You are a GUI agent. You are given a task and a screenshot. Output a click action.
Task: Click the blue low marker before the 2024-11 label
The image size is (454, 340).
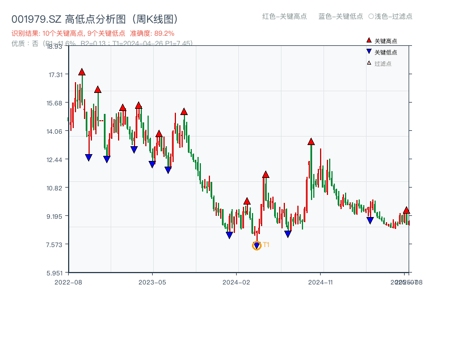[x=287, y=233]
